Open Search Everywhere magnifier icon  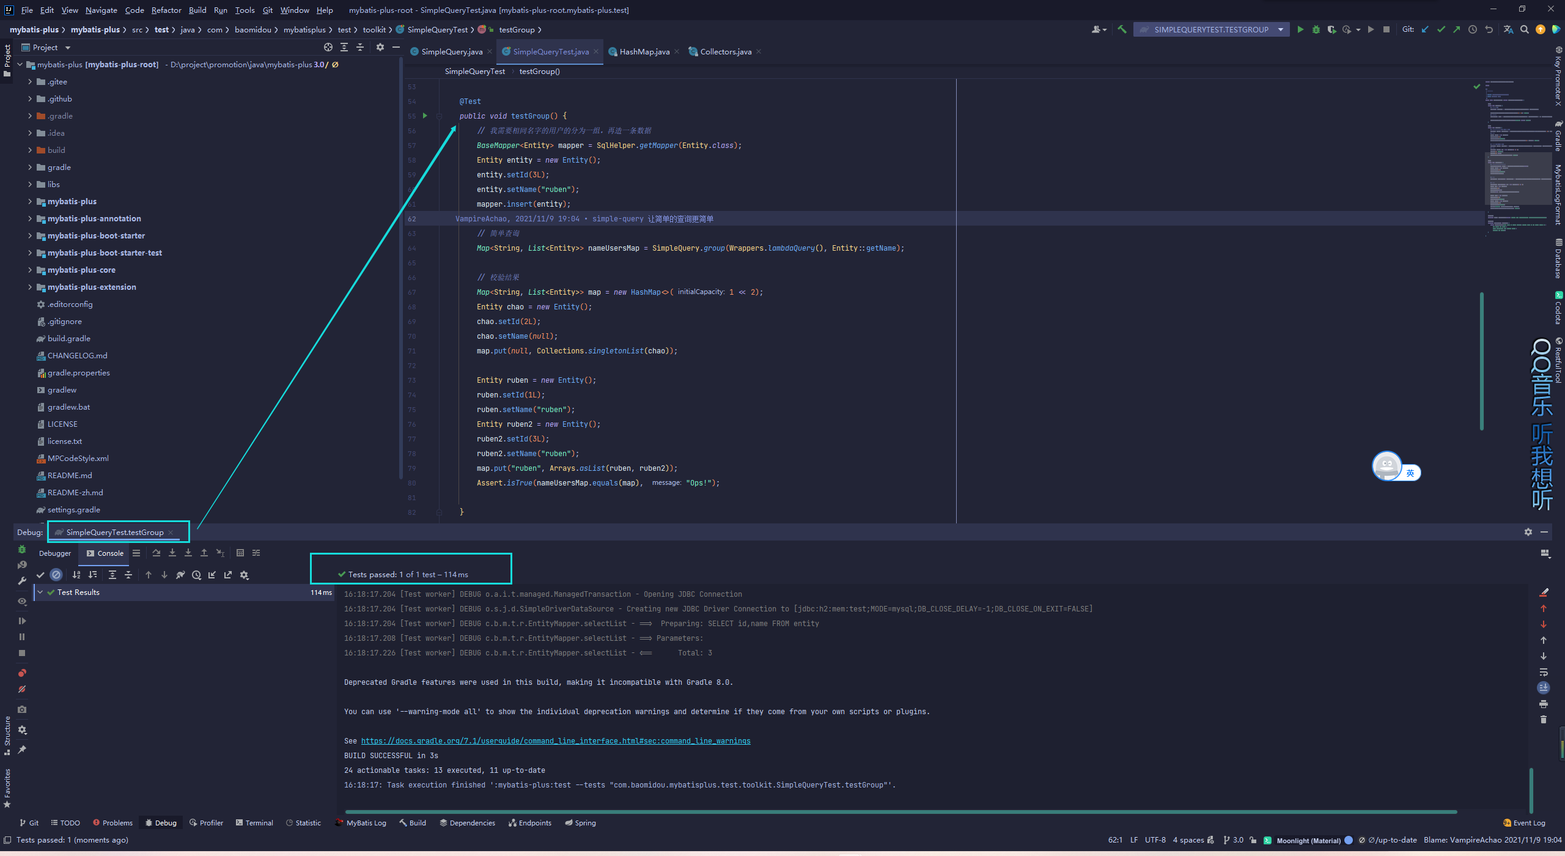[x=1525, y=29]
